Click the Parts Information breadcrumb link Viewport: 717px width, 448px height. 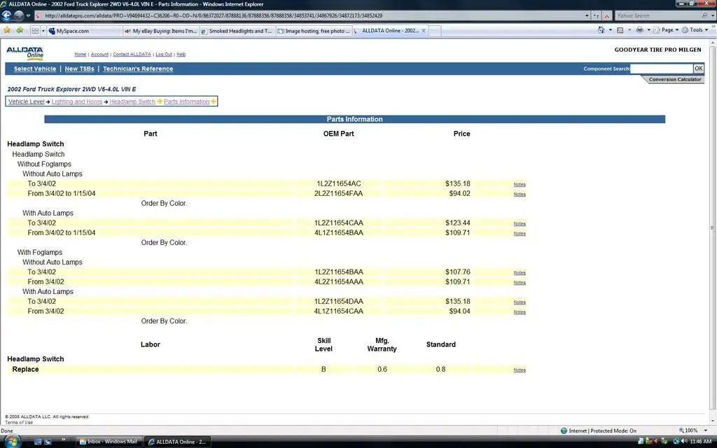(186, 101)
